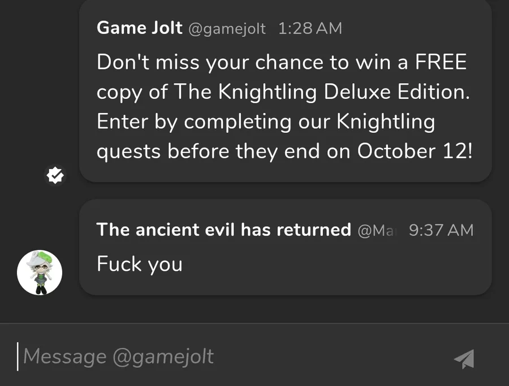Send the message with the paper plane icon

(464, 358)
